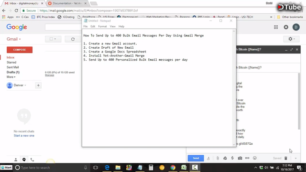
Task: Open Notepad Format menu
Action: 102,26
